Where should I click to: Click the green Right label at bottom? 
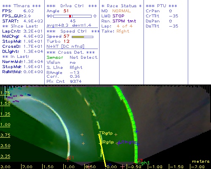click(x=143, y=163)
